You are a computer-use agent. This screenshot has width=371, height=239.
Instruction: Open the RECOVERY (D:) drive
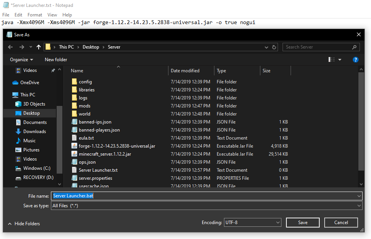34,177
